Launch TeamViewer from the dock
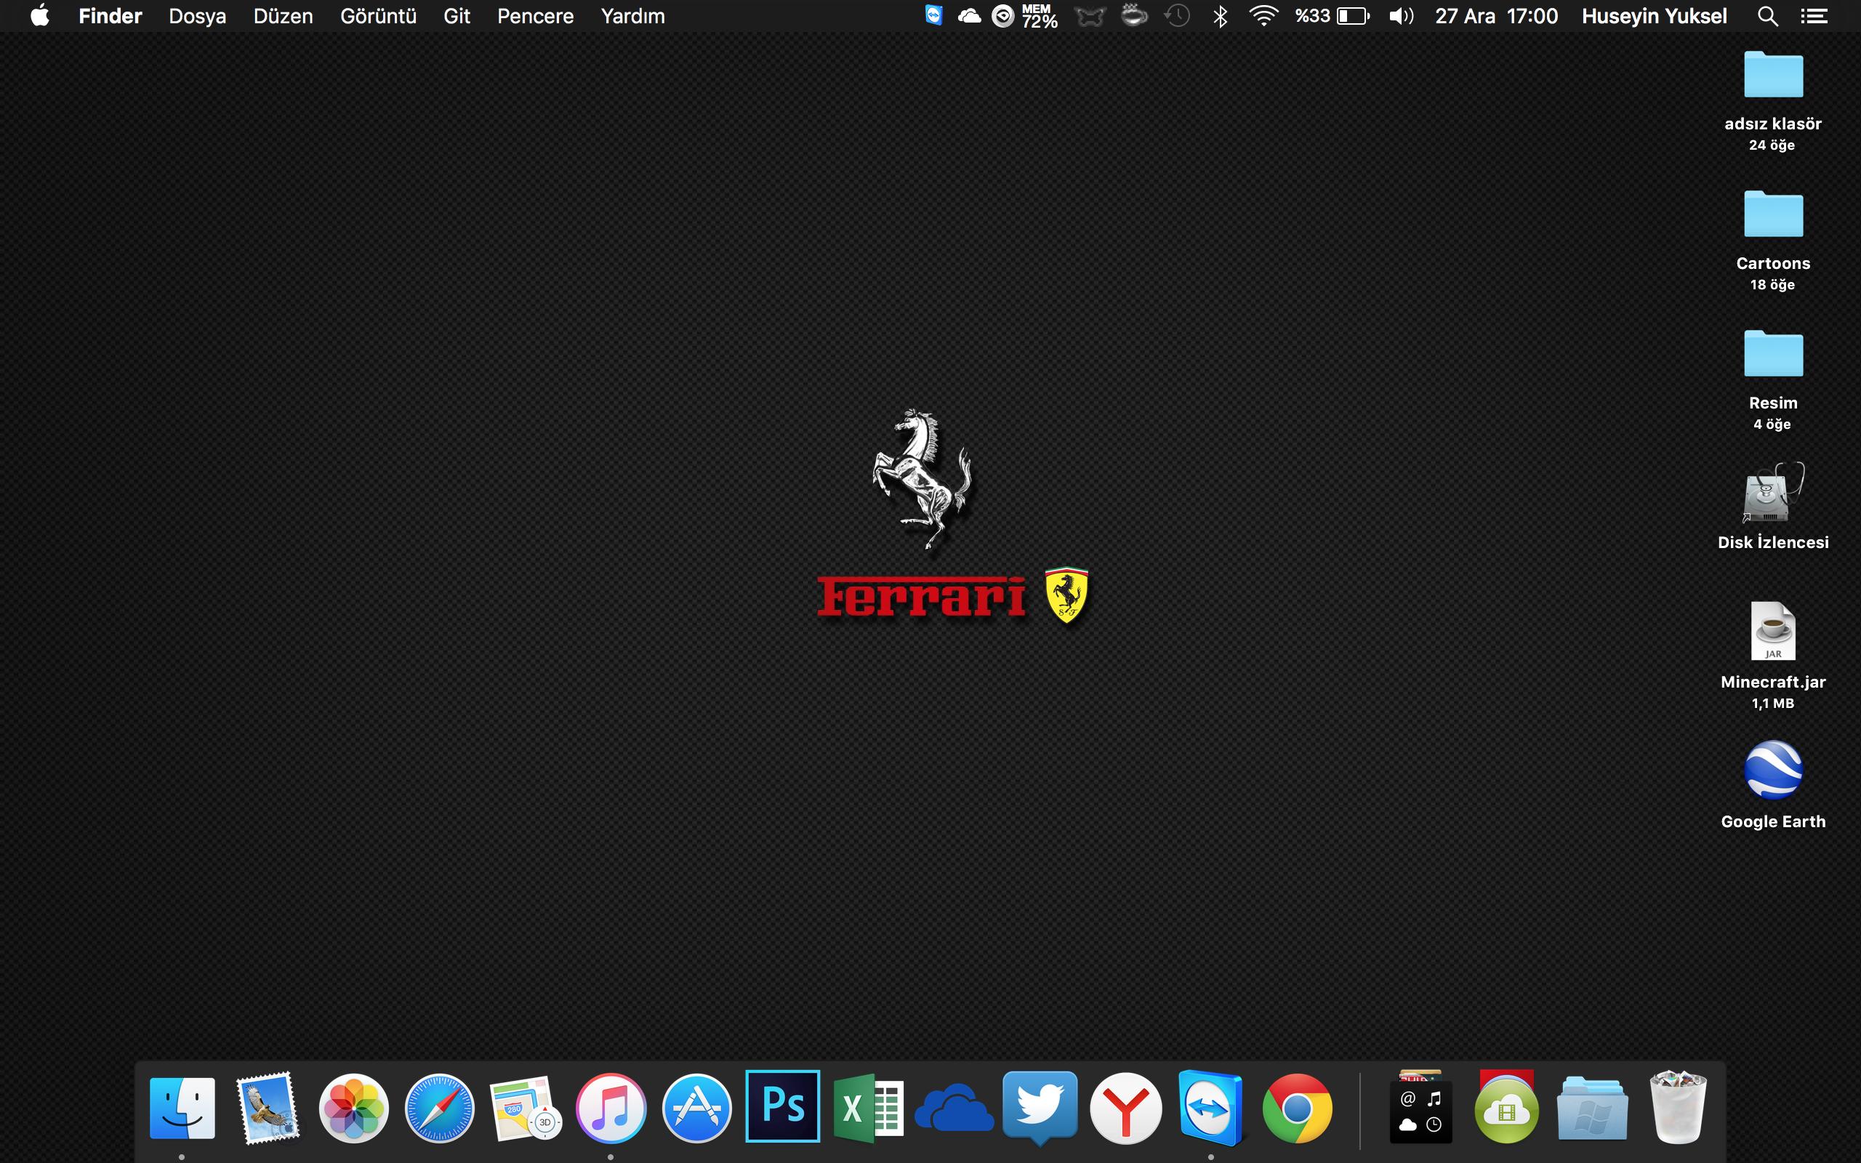This screenshot has height=1163, width=1861. [1210, 1108]
